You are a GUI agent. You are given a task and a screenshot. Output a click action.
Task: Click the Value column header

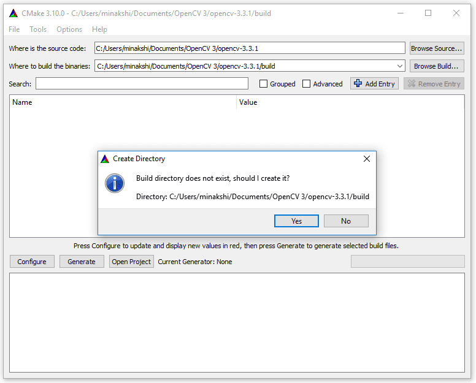[x=350, y=102]
